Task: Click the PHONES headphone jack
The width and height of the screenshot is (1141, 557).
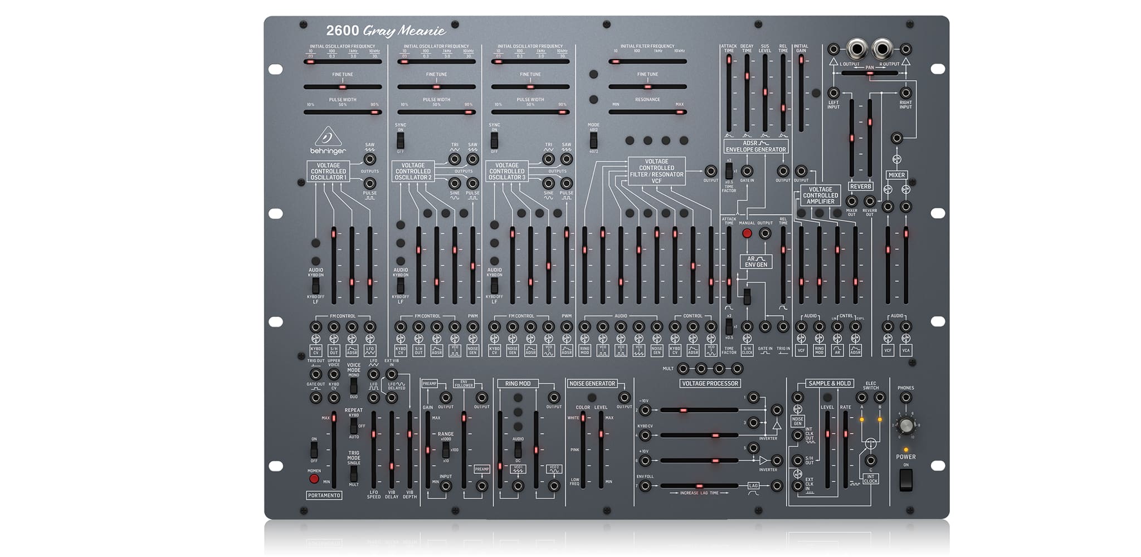Action: pyautogui.click(x=906, y=397)
